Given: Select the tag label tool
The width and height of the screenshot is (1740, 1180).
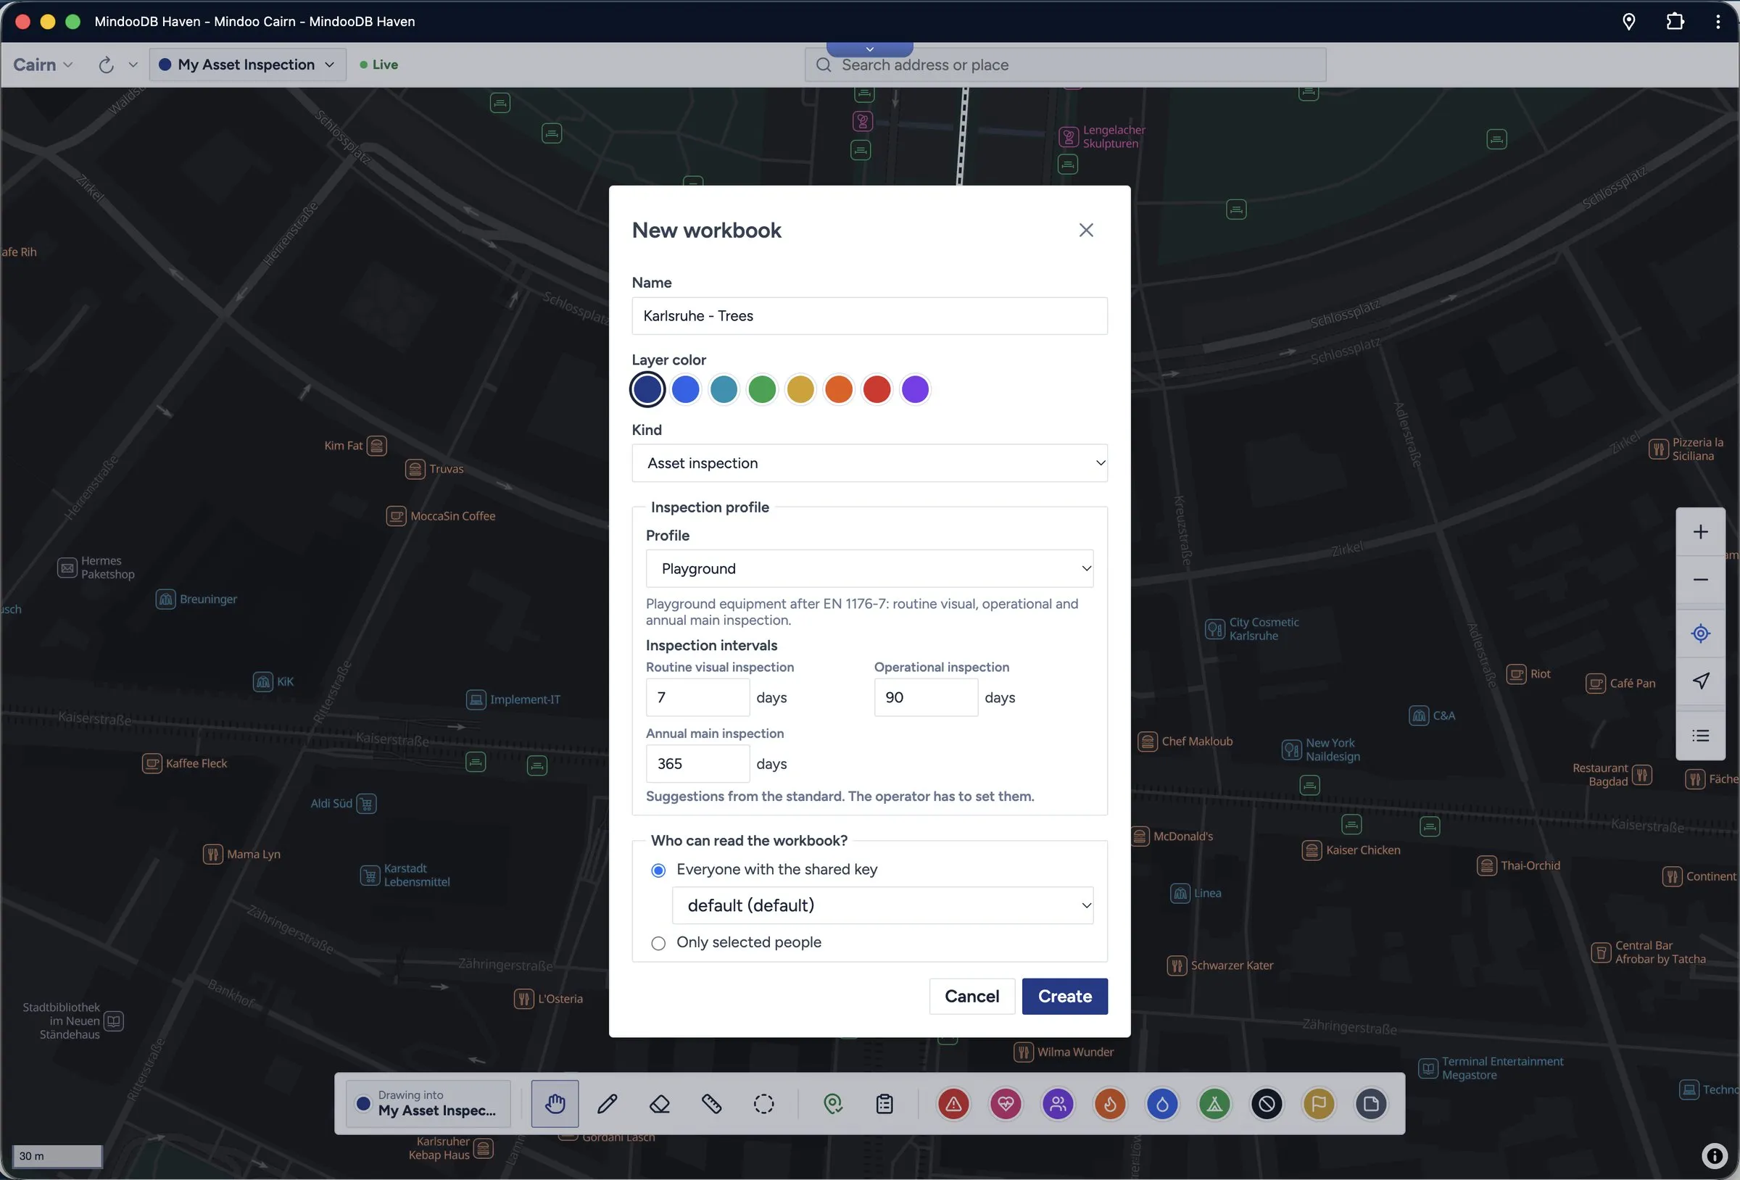Looking at the screenshot, I should click(x=711, y=1104).
